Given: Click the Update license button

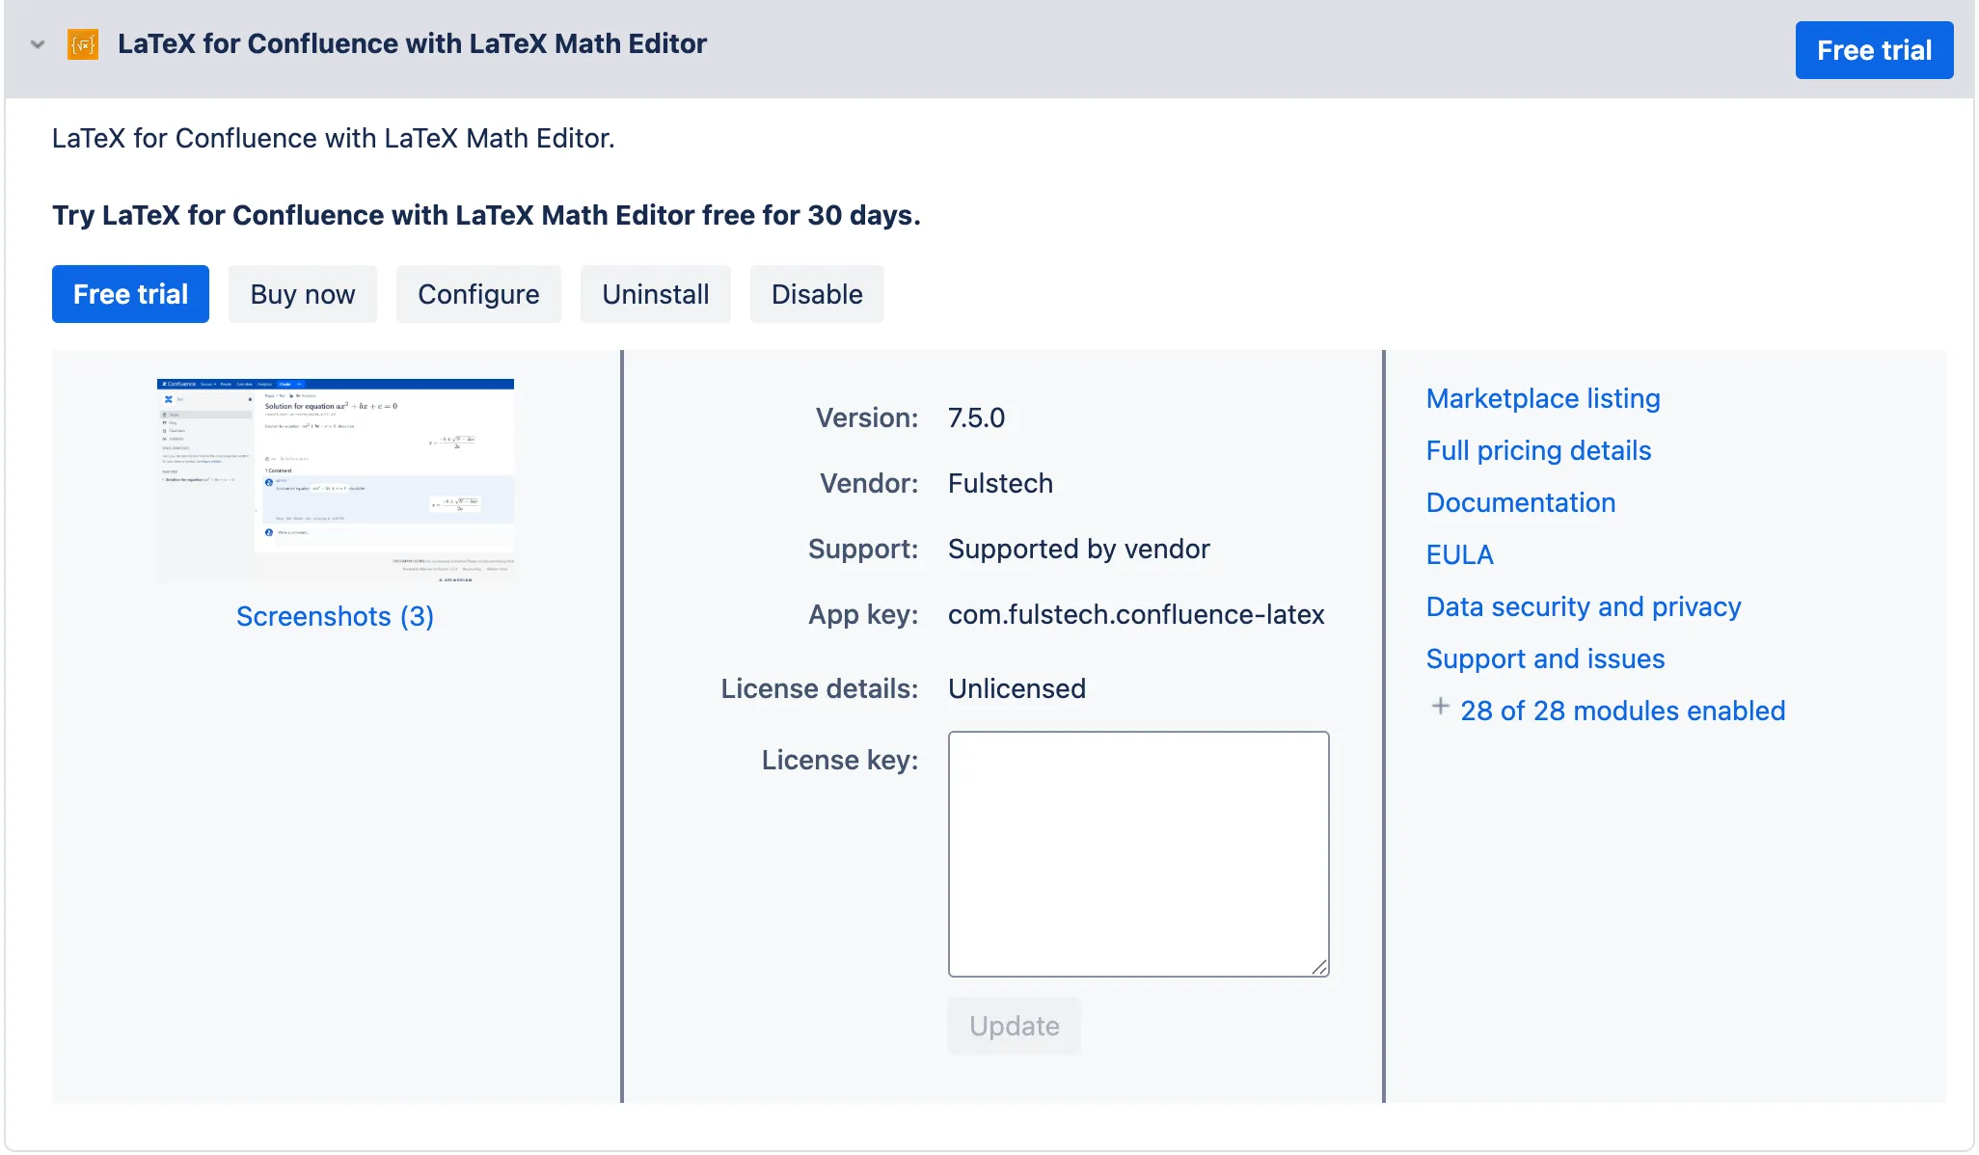Looking at the screenshot, I should 1014,1026.
